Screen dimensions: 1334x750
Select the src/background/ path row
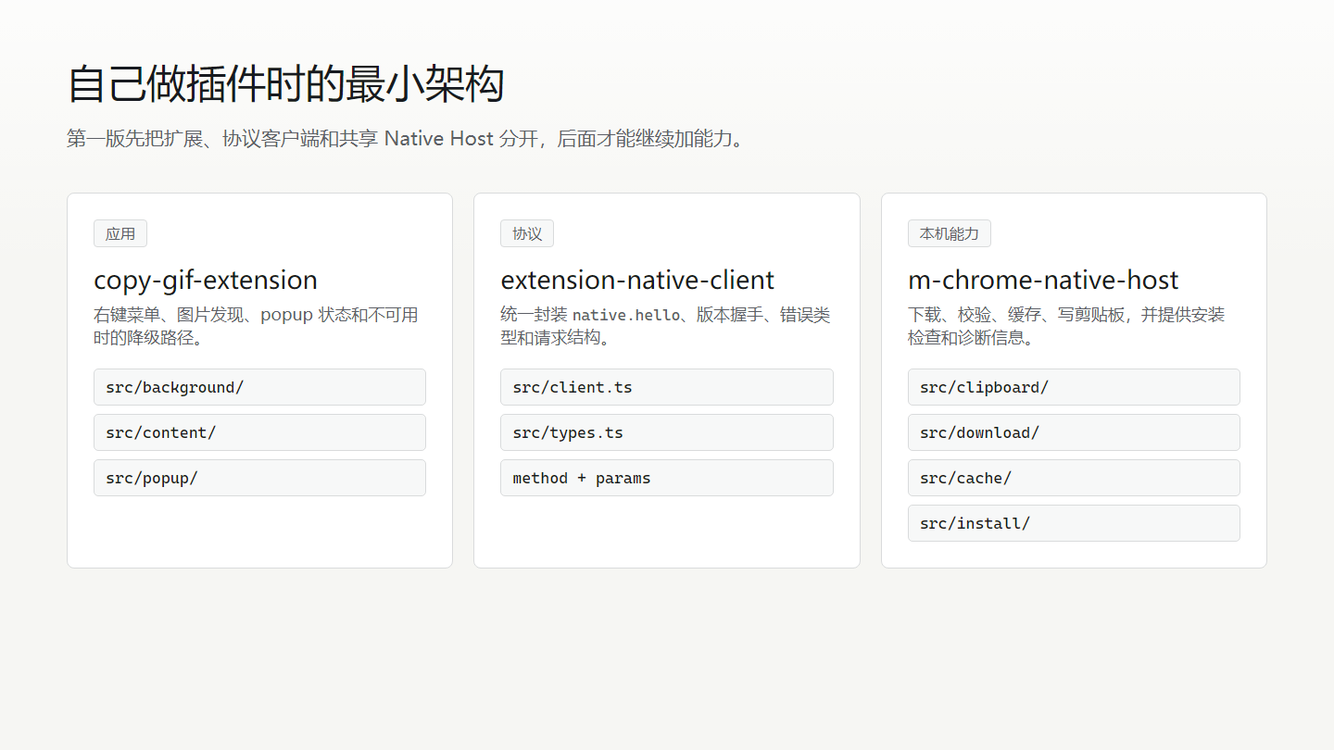pos(259,387)
